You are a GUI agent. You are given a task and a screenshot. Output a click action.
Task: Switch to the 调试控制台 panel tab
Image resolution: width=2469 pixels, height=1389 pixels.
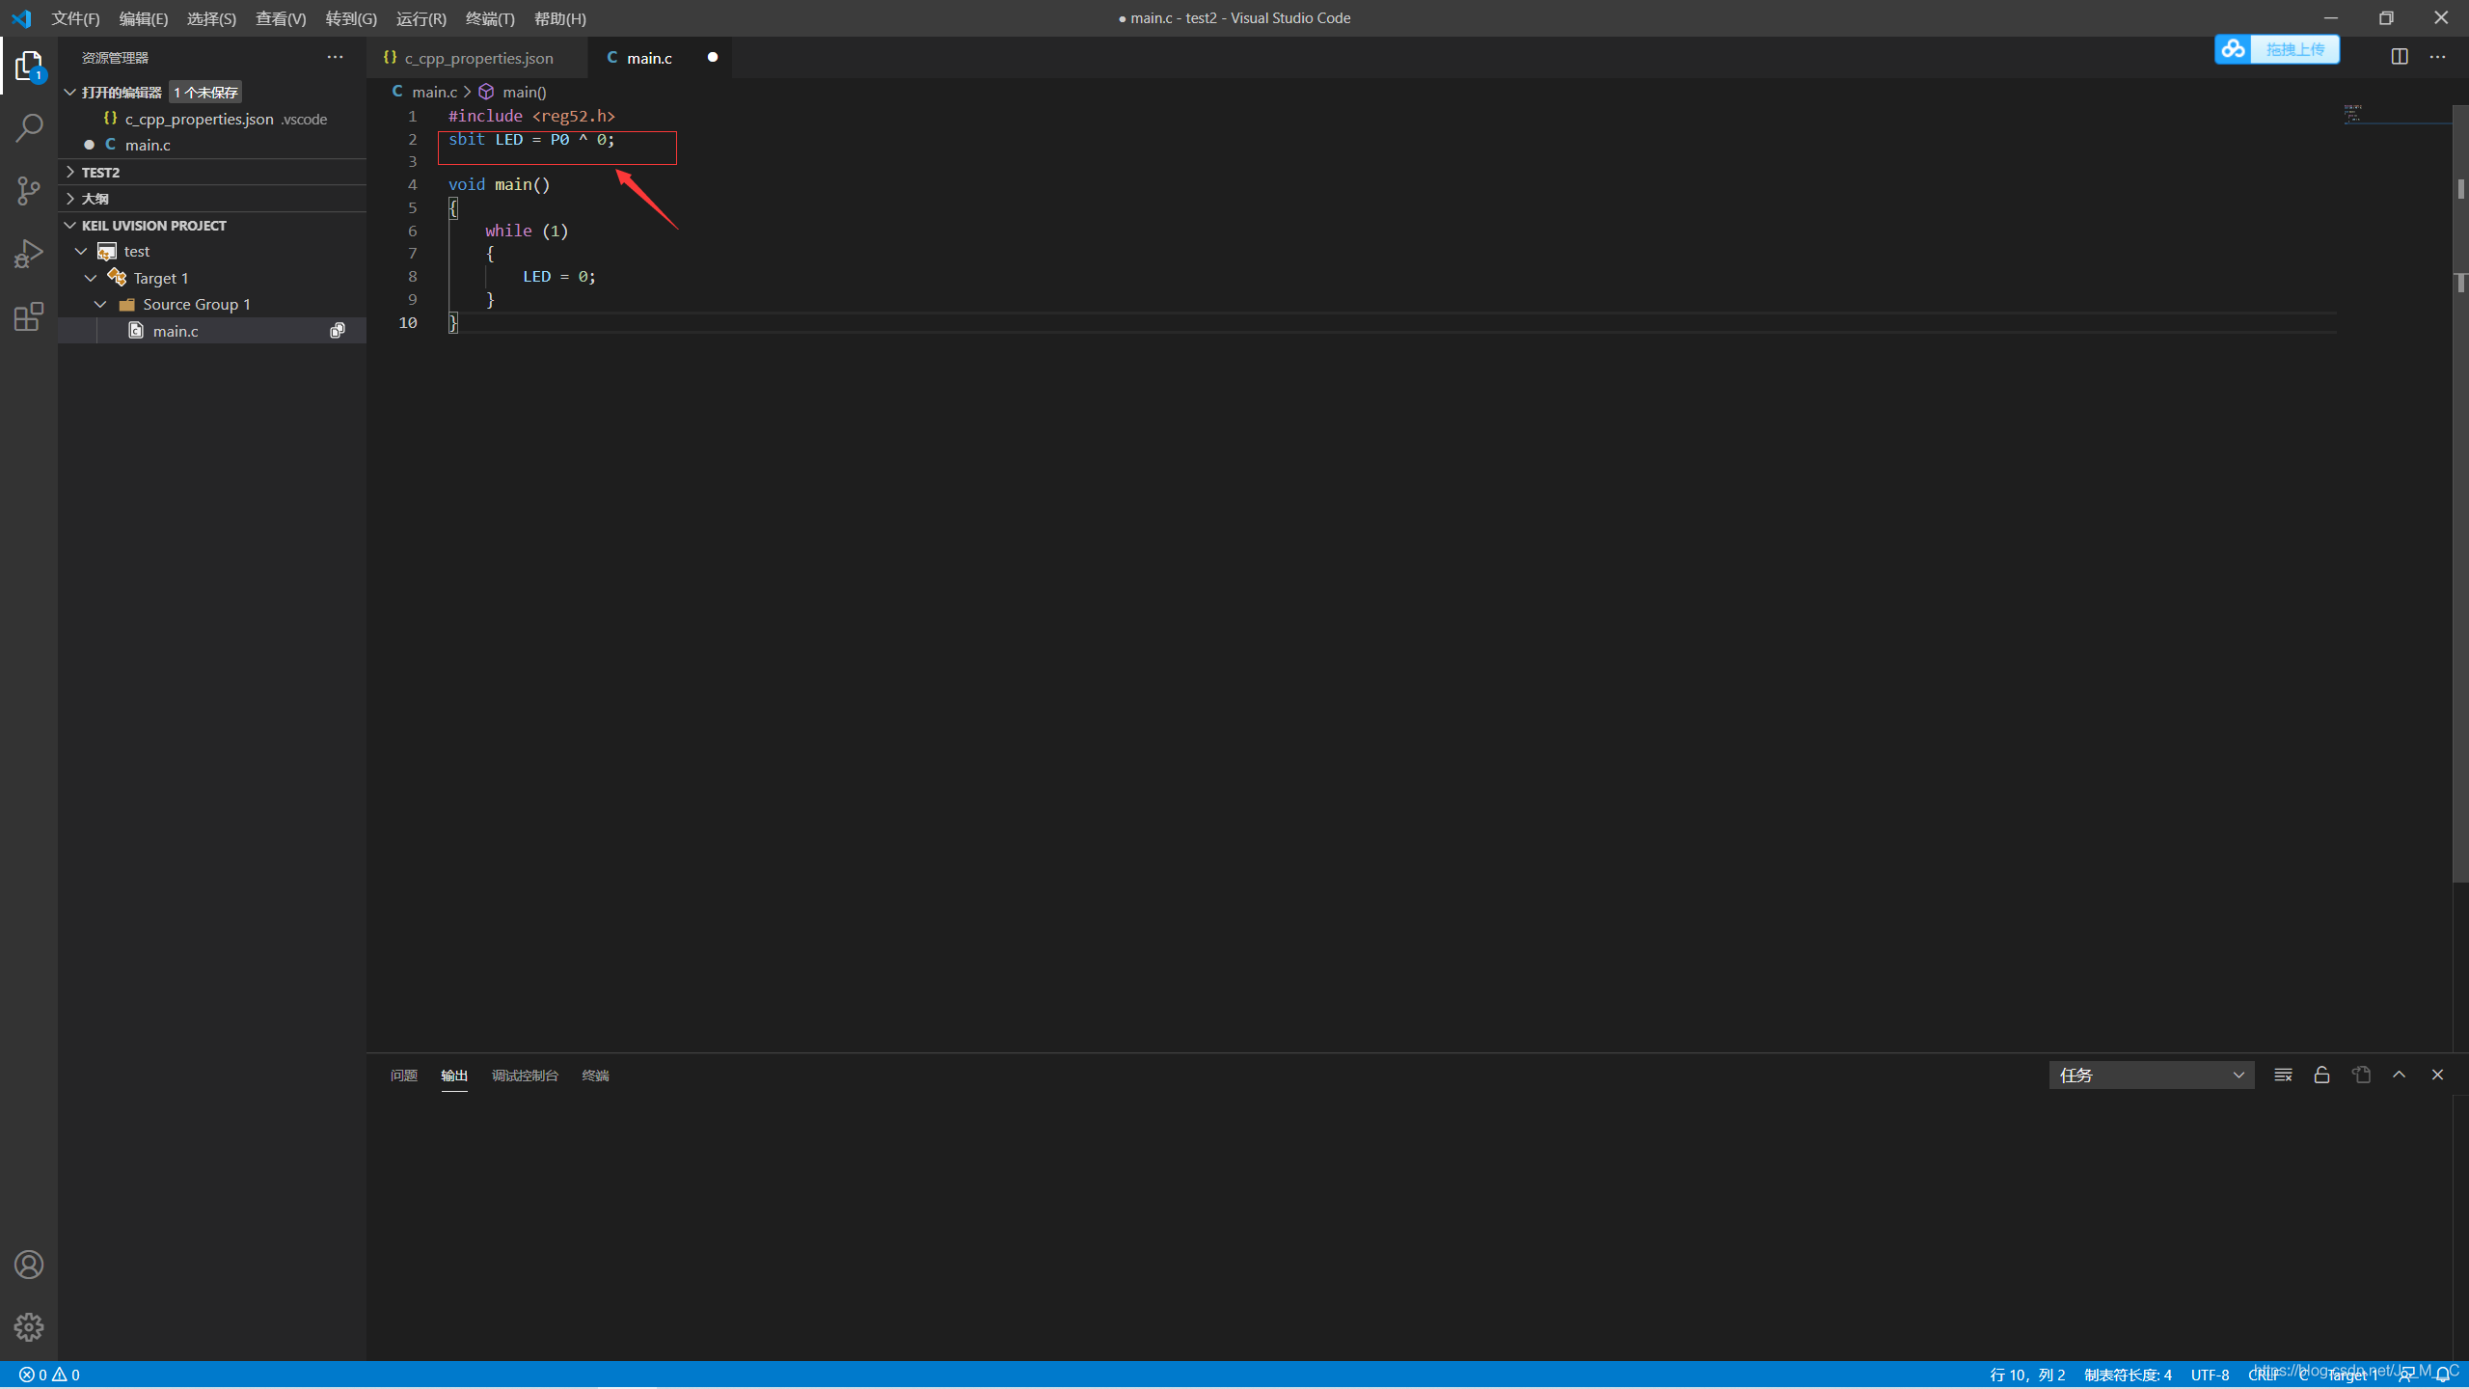coord(525,1076)
